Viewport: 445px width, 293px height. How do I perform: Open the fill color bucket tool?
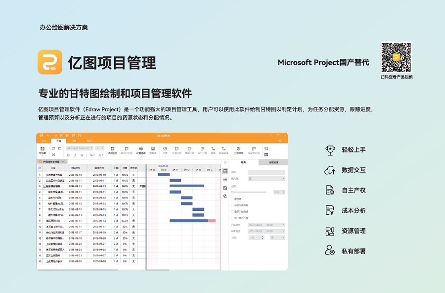tap(91, 155)
